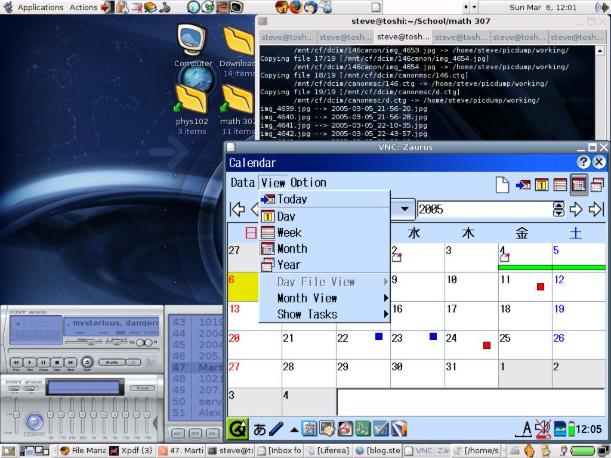Image resolution: width=611 pixels, height=458 pixels.
Task: Skip to next track in music player
Action: 70,362
